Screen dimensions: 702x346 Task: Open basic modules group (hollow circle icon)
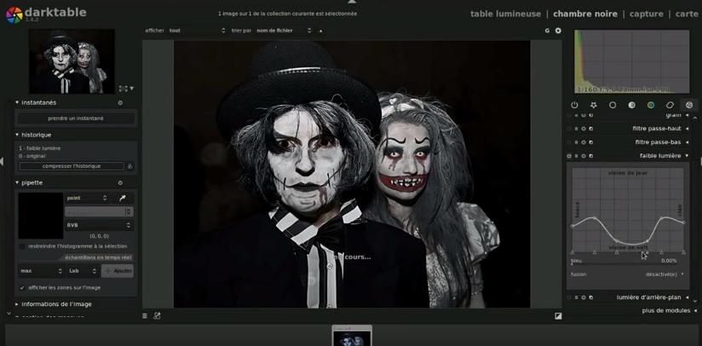tap(613, 105)
